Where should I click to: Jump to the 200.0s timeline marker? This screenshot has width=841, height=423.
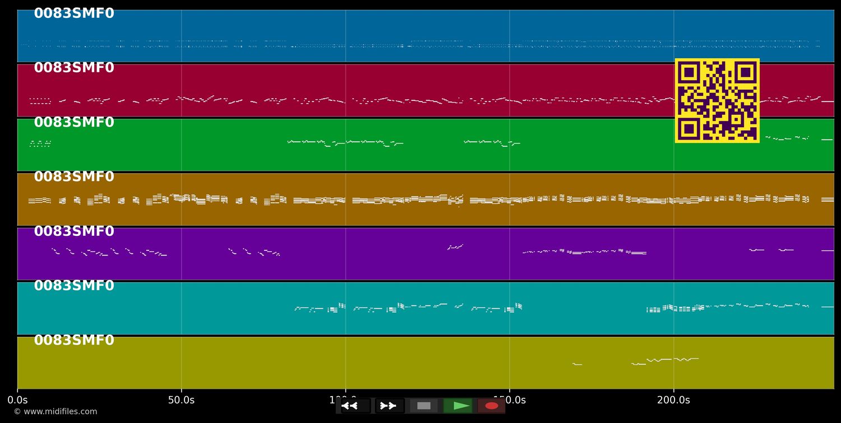(673, 400)
